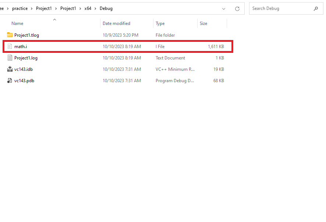This screenshot has height=222, width=326.
Task: Expand the chevron after practice in breadcrumb
Action: (x=32, y=8)
